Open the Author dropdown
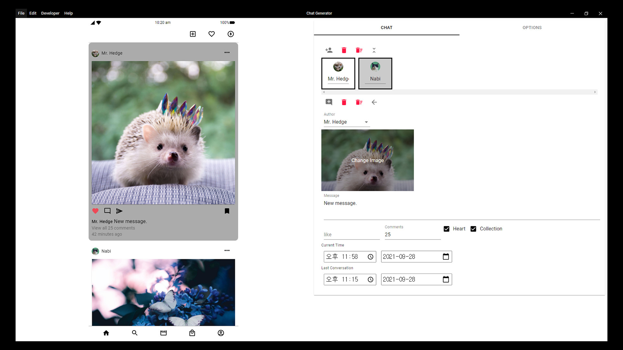The height and width of the screenshot is (350, 623). click(366, 122)
